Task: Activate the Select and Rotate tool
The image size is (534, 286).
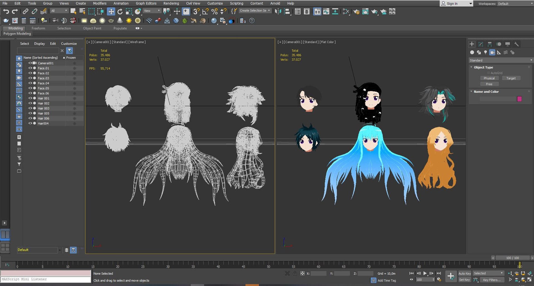Action: [120, 11]
